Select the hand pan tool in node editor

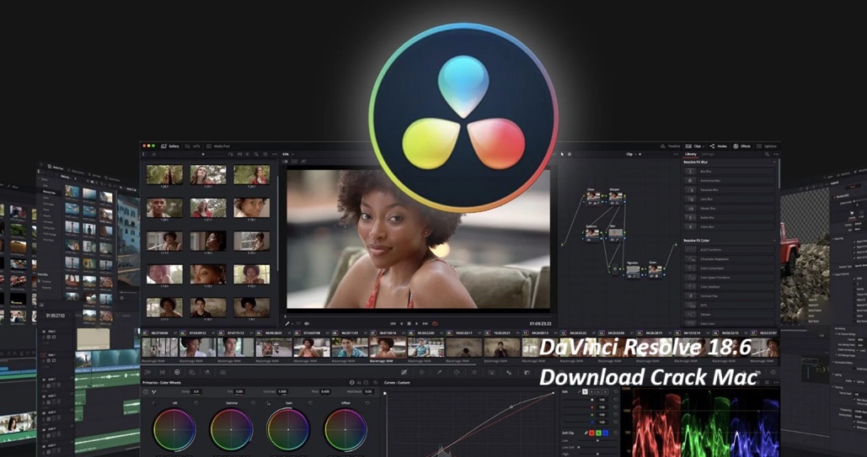(x=569, y=154)
